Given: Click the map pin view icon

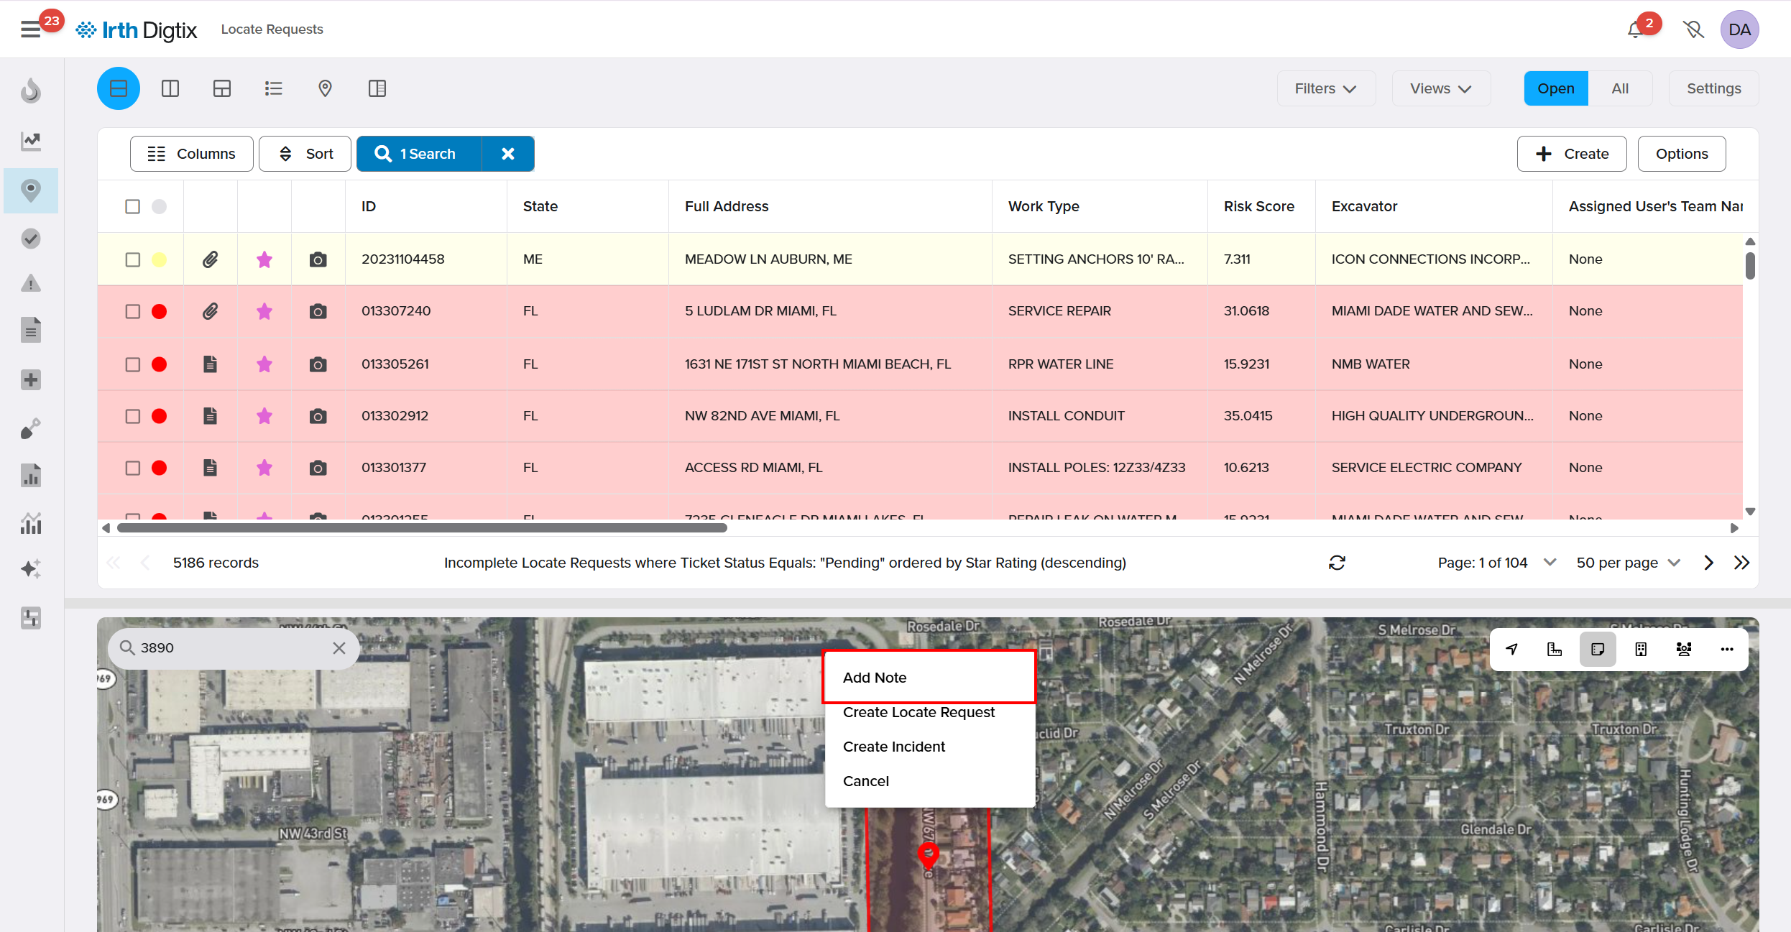Looking at the screenshot, I should pyautogui.click(x=325, y=88).
